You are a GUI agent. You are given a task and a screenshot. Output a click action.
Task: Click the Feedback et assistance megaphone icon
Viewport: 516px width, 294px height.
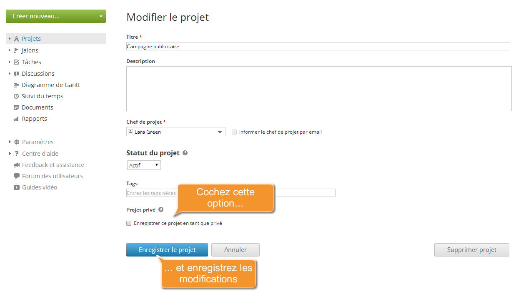click(17, 165)
